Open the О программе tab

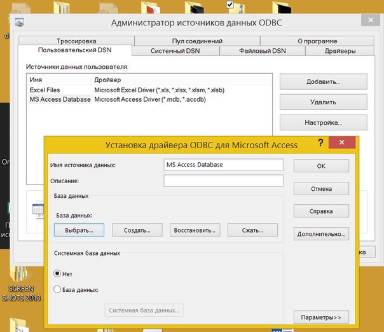pyautogui.click(x=317, y=41)
